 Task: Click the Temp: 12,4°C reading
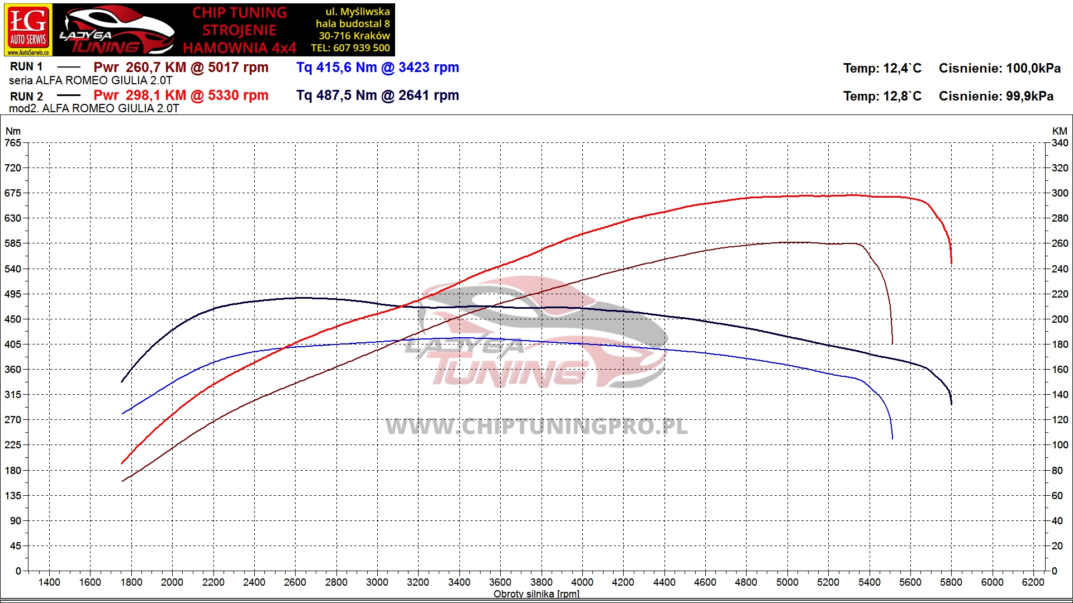(882, 68)
